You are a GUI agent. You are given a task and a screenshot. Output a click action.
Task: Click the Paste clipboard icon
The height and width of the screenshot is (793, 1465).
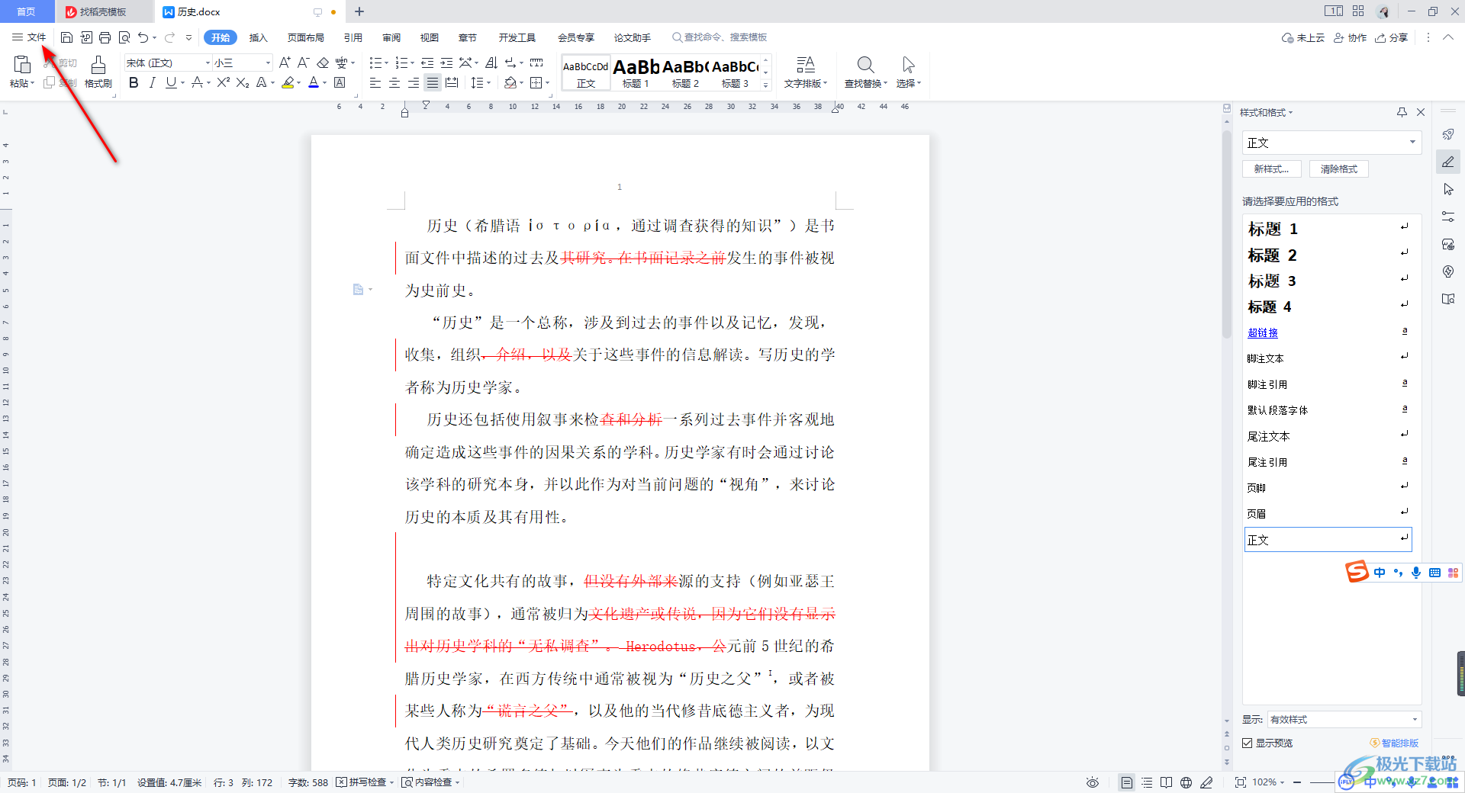[x=22, y=65]
